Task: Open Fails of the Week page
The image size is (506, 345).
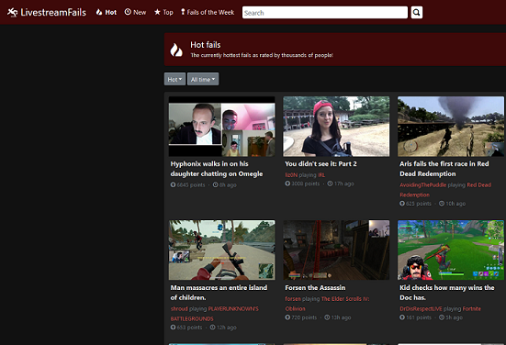Action: point(208,12)
